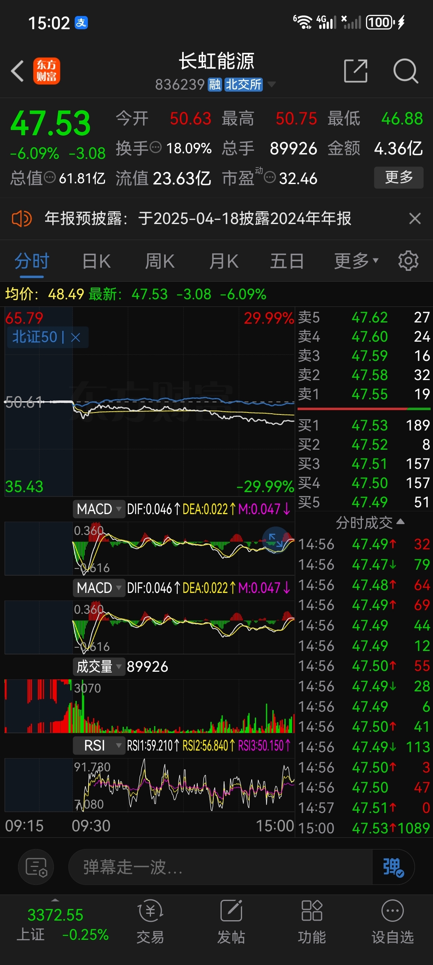Tap the 北交所 exchange badge
The width and height of the screenshot is (433, 965).
click(x=243, y=84)
